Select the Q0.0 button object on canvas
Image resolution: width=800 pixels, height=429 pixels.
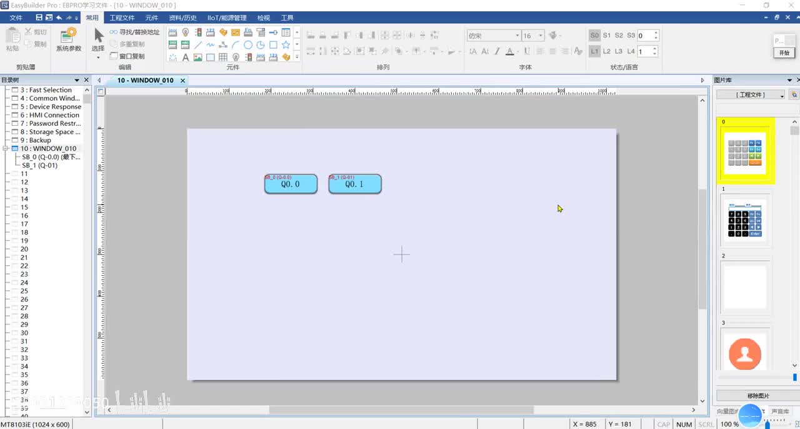pyautogui.click(x=291, y=184)
